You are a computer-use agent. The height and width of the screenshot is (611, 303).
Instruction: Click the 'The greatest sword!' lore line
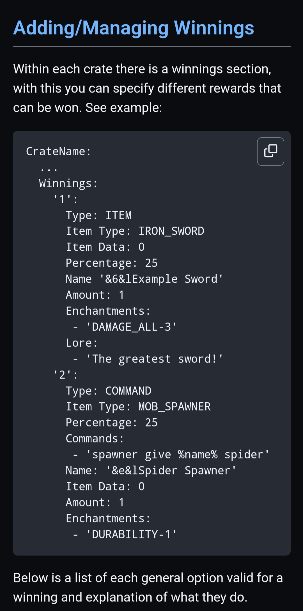pyautogui.click(x=154, y=359)
